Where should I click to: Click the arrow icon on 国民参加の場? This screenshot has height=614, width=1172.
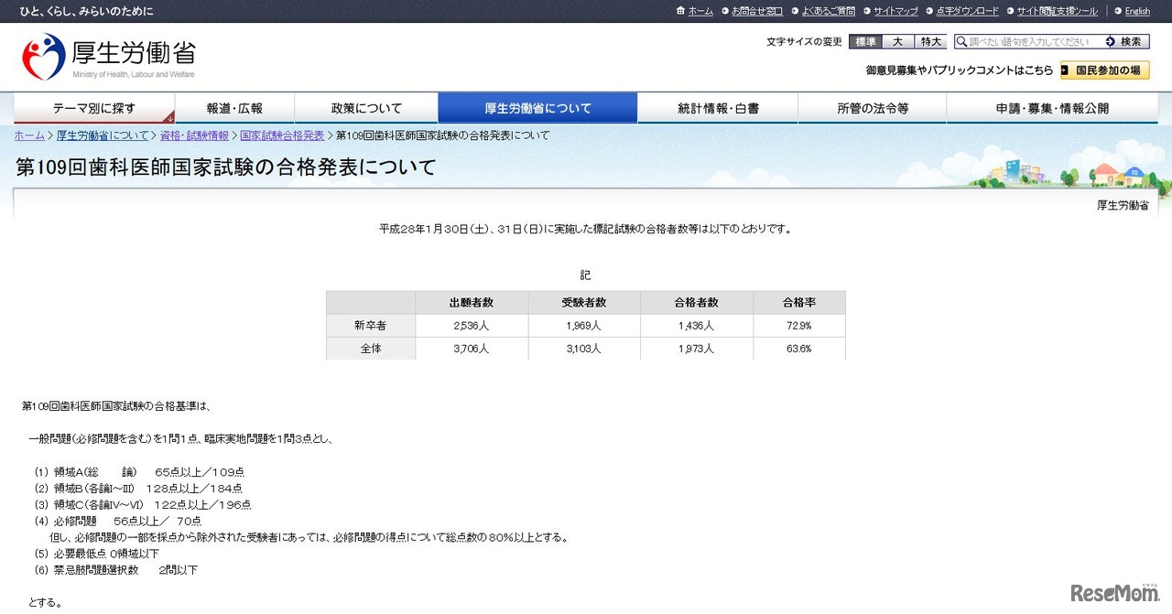tap(1066, 70)
